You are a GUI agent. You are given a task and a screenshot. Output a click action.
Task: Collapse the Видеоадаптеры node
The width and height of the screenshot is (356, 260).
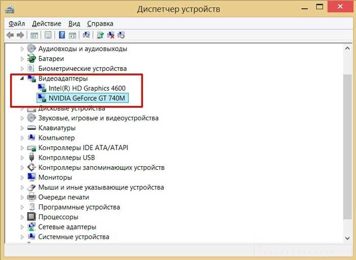(x=22, y=79)
